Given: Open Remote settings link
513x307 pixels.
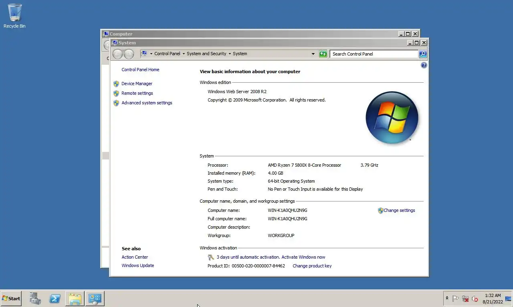Looking at the screenshot, I should coord(137,93).
